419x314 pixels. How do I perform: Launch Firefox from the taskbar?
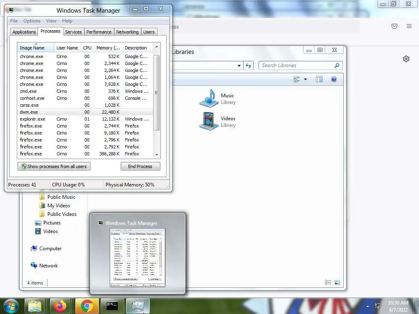[x=60, y=306]
